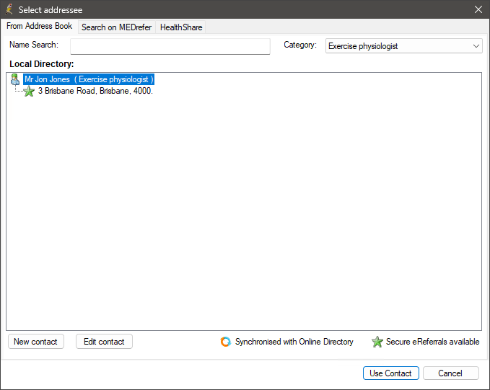490x390 pixels.
Task: Cancel the addressee selection
Action: point(450,373)
